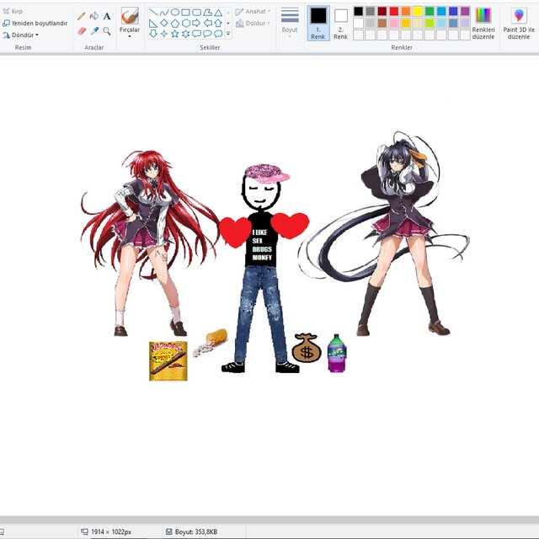The image size is (539, 539).
Task: Pick the green color swatch
Action: (430, 11)
